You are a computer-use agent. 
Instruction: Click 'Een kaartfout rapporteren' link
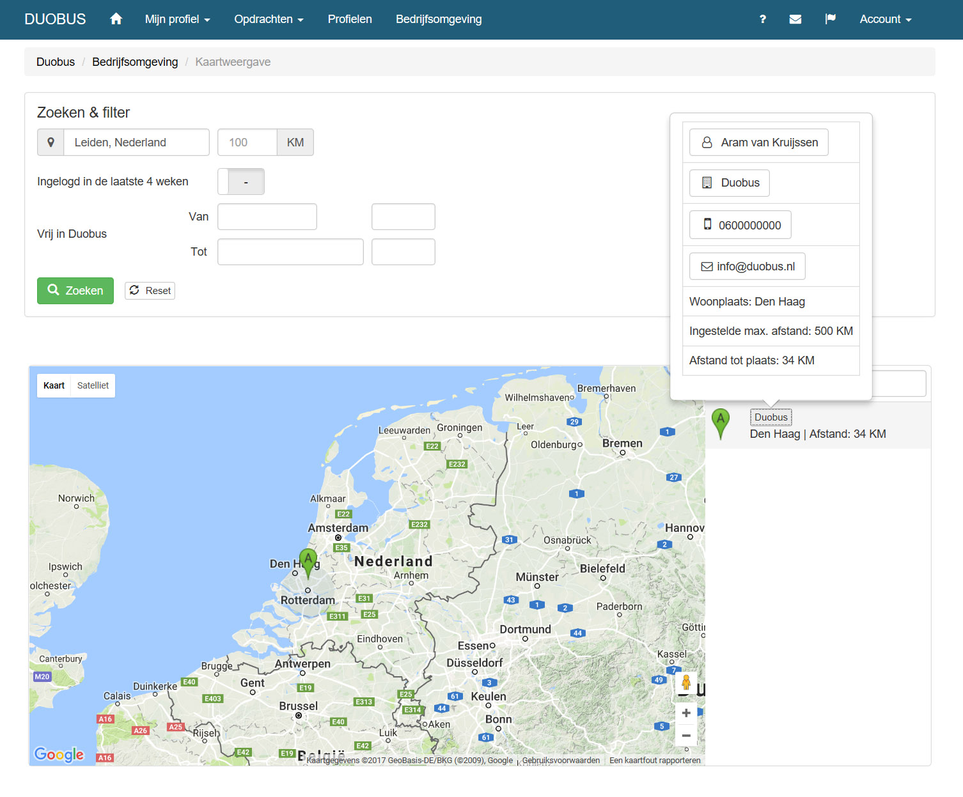(655, 760)
